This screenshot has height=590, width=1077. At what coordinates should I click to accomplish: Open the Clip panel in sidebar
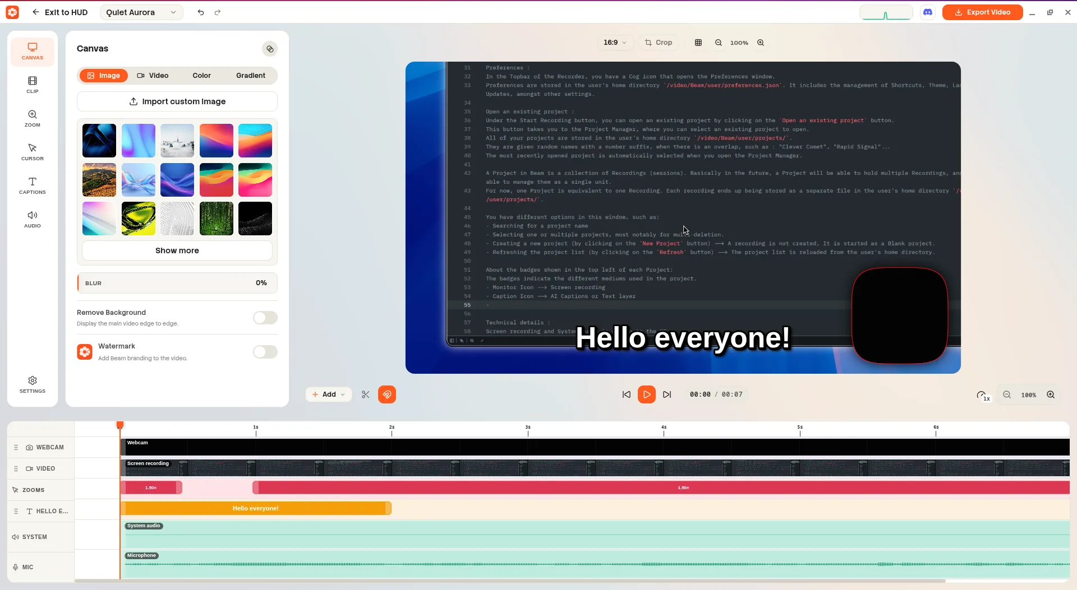[x=33, y=85]
